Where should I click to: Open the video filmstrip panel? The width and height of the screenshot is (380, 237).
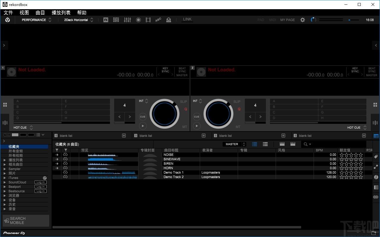pos(148,20)
